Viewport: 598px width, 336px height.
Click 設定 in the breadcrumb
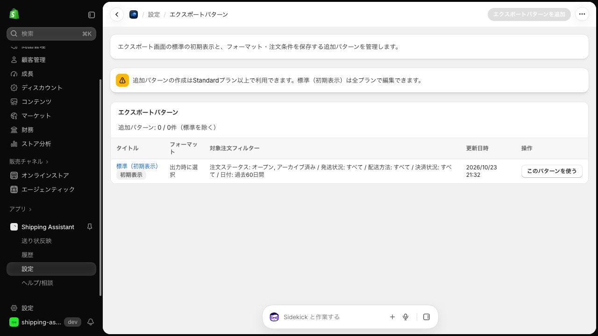(154, 14)
